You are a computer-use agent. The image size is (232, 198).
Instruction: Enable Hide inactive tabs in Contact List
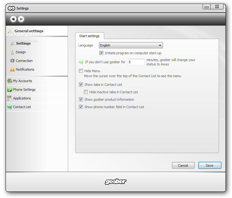(86, 92)
